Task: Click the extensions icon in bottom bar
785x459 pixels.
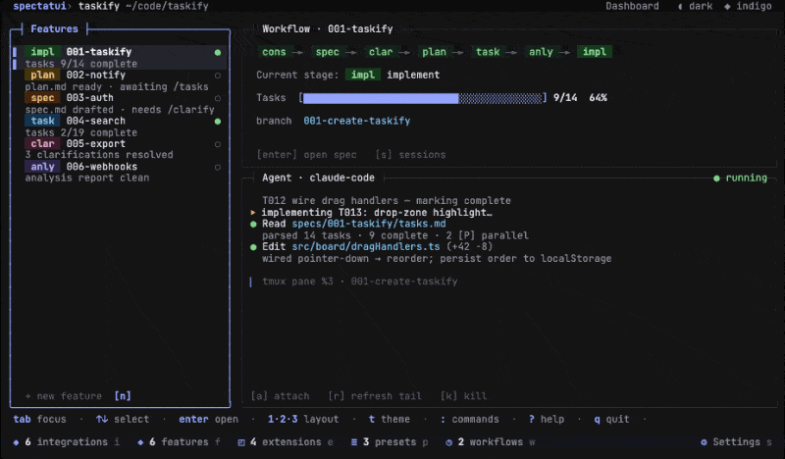Action: coord(241,442)
